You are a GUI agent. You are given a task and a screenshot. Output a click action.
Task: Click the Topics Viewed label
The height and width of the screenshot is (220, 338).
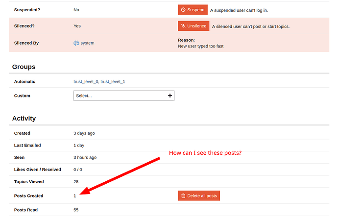[x=29, y=182]
